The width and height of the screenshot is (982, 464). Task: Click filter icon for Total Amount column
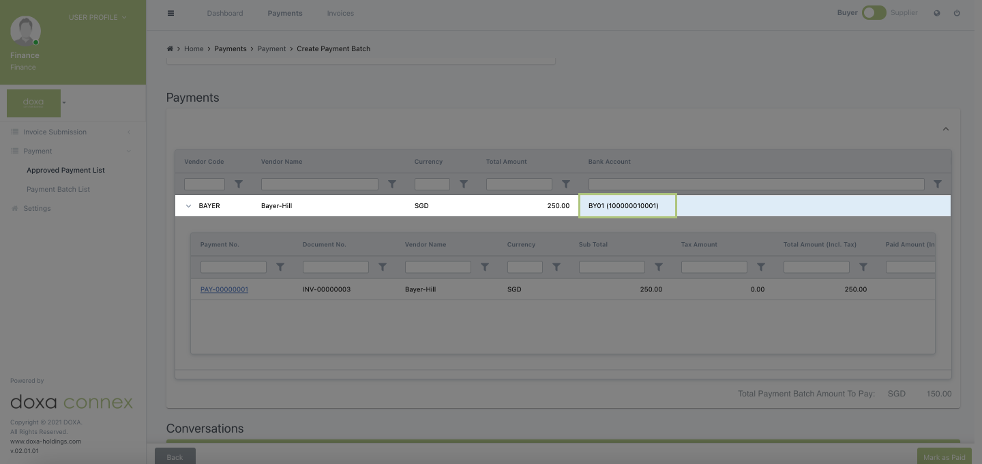click(x=566, y=184)
